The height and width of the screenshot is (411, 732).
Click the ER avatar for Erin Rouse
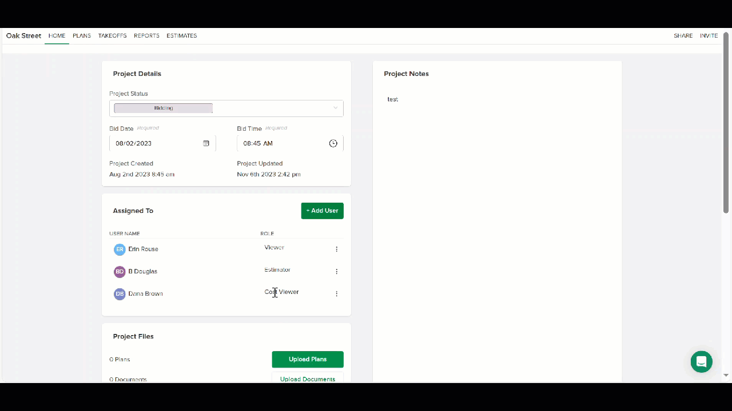(x=120, y=249)
